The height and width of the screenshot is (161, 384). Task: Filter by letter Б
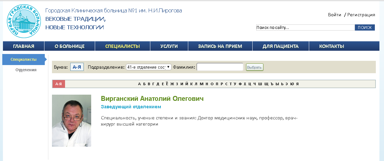(x=144, y=84)
